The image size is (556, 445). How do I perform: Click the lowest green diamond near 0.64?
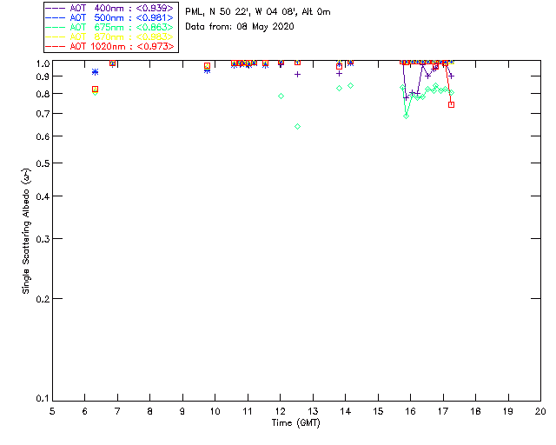297,126
